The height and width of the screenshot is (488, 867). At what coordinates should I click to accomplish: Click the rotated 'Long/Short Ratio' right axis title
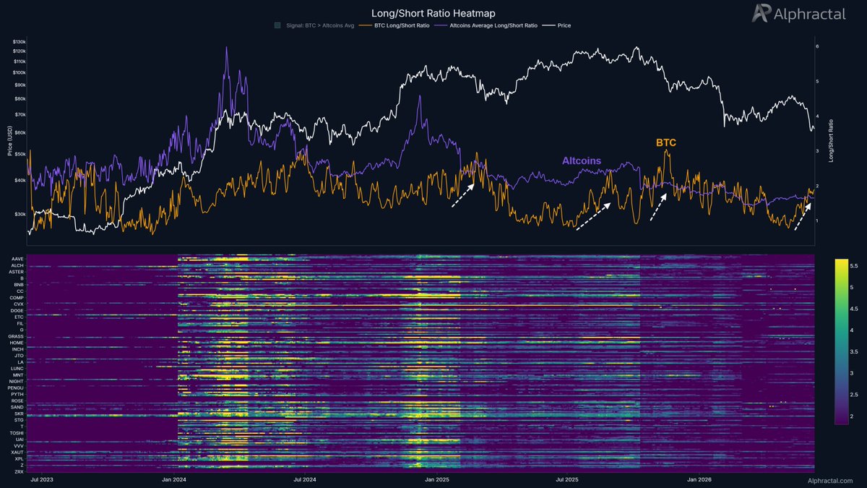832,141
